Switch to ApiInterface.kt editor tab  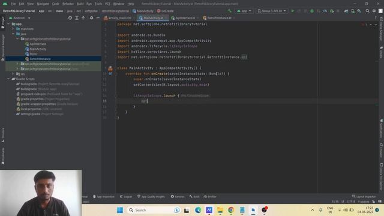click(185, 18)
